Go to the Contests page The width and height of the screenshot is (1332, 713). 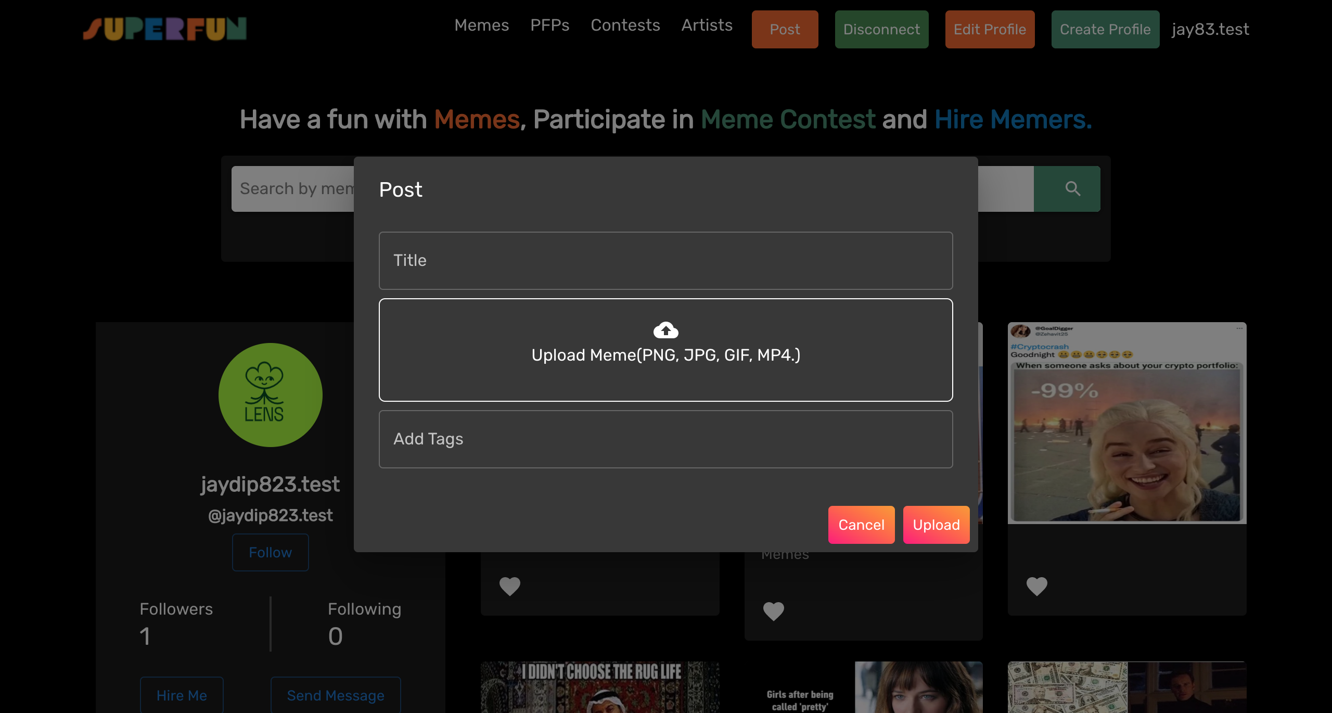[625, 25]
